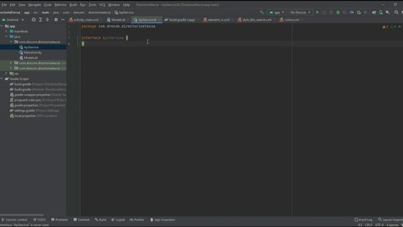Run the app with green play button
403x227 pixels.
(317, 13)
